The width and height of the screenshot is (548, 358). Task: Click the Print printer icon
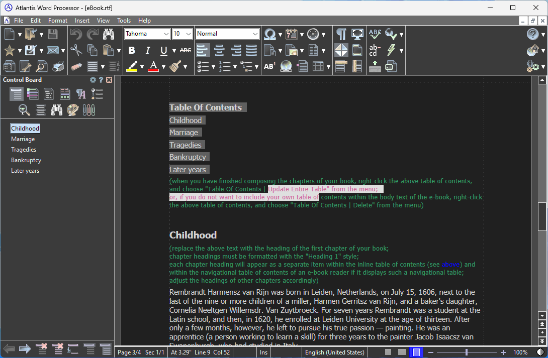pyautogui.click(x=58, y=66)
